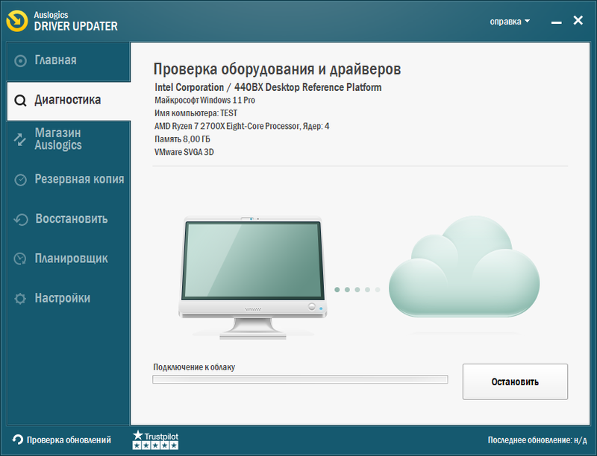Screen dimensions: 597x456
Task: Click the Восстановить circular arrow icon
Action: (21, 219)
